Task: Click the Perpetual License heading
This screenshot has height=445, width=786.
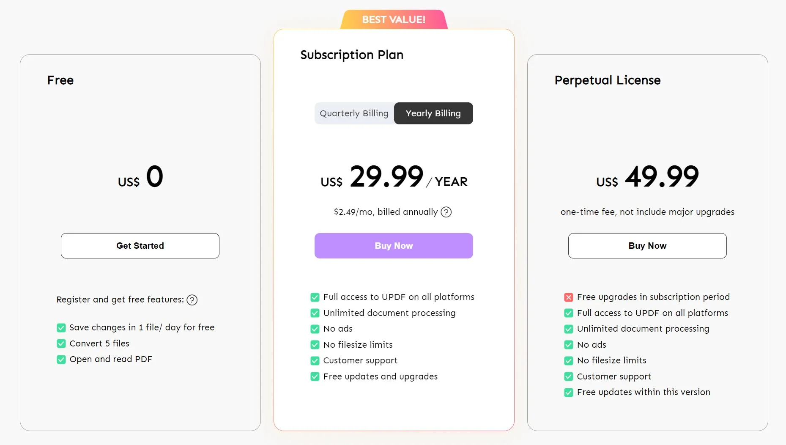Action: (x=607, y=80)
